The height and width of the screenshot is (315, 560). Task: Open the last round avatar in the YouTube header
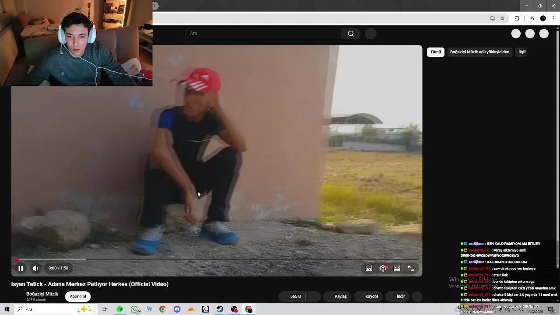pos(544,34)
